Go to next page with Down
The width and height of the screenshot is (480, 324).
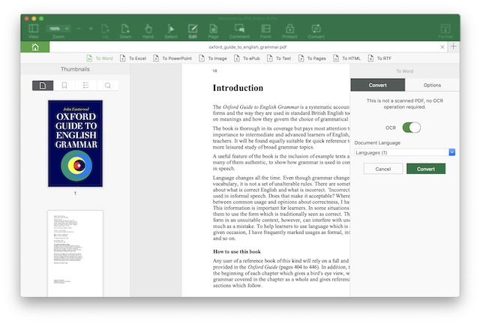click(125, 31)
